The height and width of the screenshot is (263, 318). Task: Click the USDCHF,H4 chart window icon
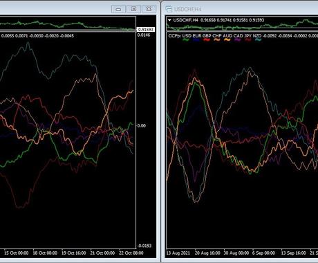coord(169,9)
